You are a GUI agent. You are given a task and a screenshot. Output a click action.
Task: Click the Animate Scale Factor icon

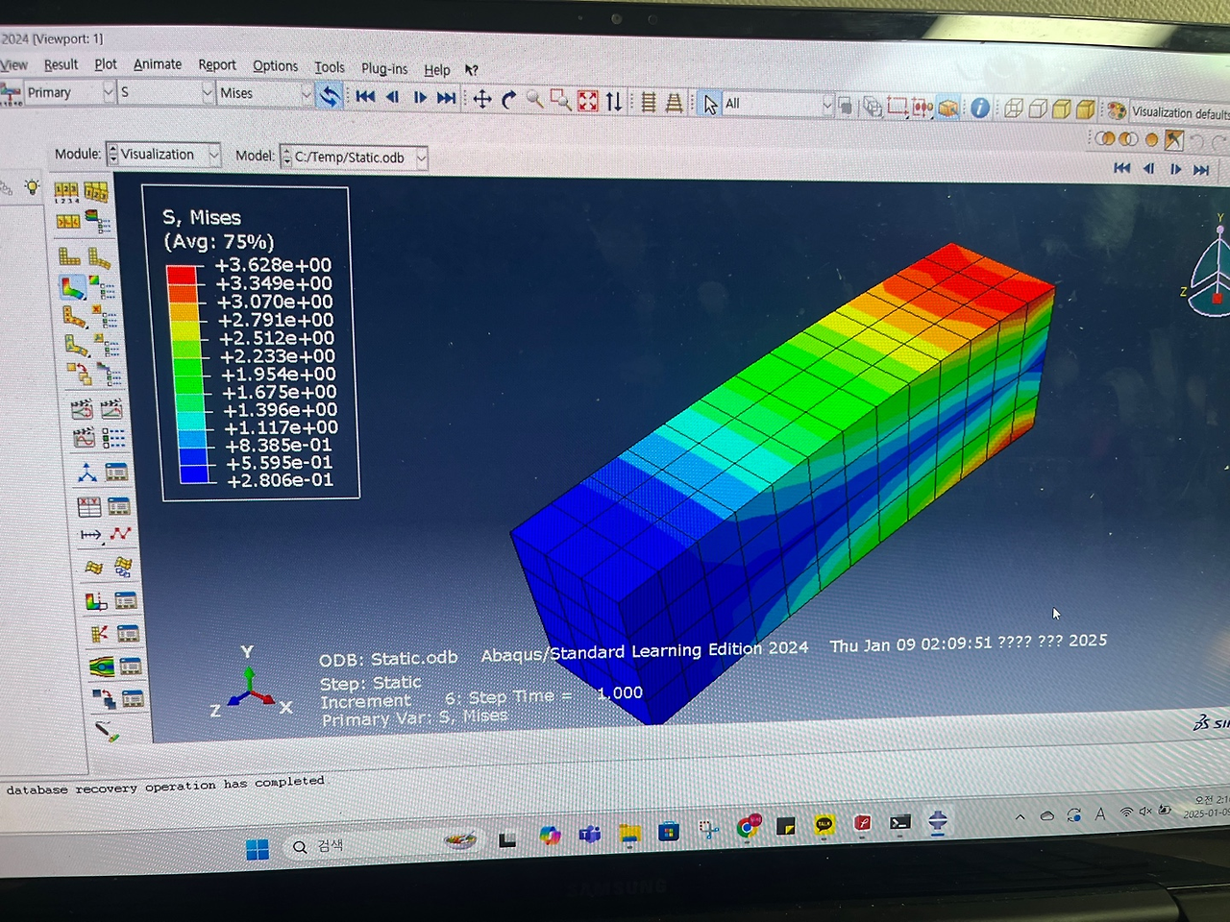coord(82,409)
